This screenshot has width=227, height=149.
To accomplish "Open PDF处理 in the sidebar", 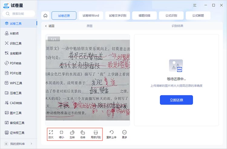I will (x=18, y=73).
